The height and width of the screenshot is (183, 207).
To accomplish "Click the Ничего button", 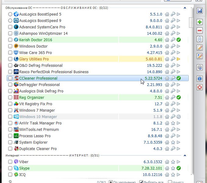I will tap(176, 182).
